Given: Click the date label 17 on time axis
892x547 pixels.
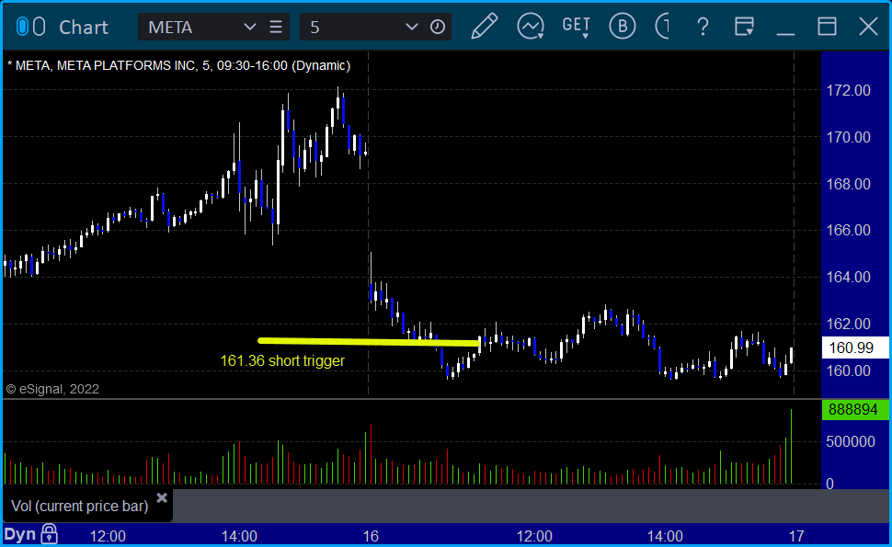Looking at the screenshot, I should click(796, 536).
